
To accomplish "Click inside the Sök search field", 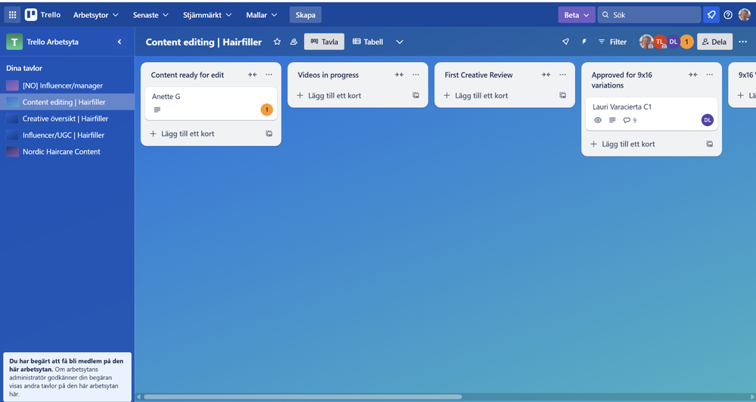I will pyautogui.click(x=649, y=15).
